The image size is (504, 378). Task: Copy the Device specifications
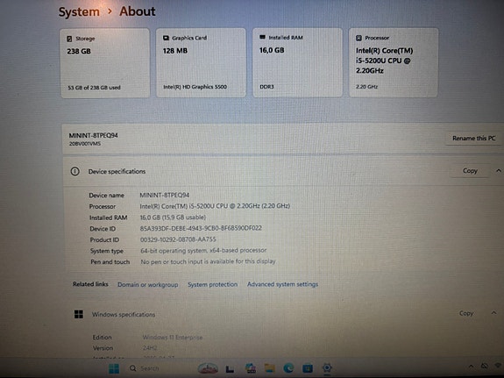pyautogui.click(x=470, y=171)
